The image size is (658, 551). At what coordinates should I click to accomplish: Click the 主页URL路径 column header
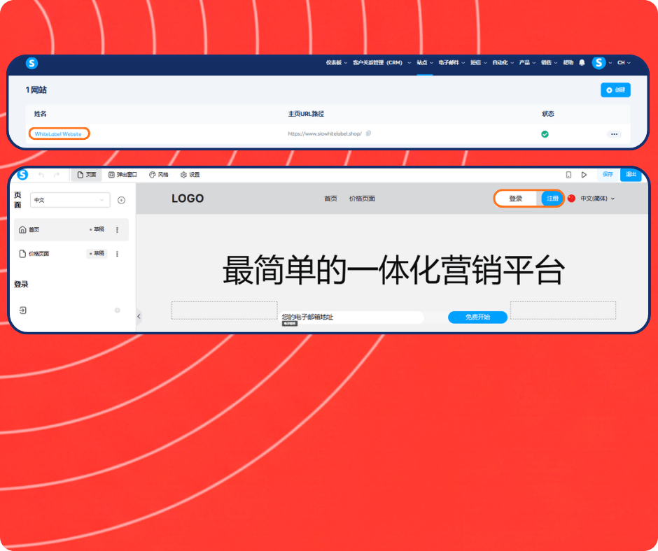pos(306,114)
